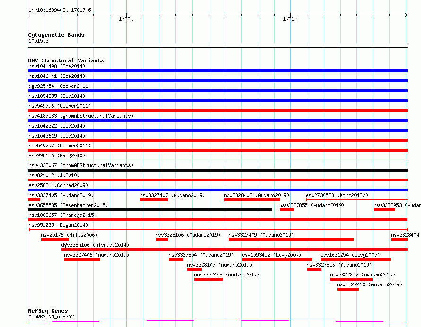This screenshot has height=327, width=421.
Task: Click the red bar under nsv3327406
Action: [82, 259]
